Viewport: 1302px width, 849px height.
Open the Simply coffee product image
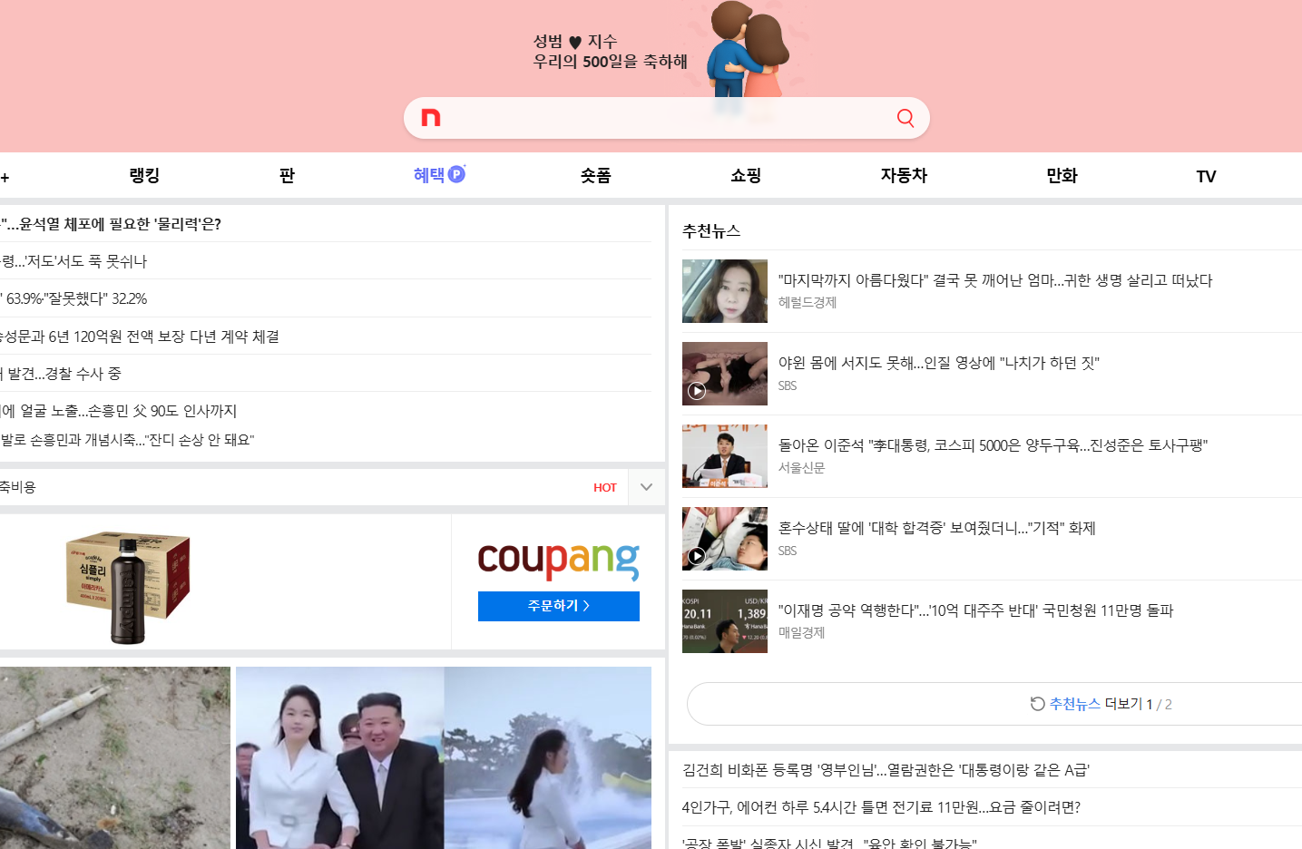point(128,585)
